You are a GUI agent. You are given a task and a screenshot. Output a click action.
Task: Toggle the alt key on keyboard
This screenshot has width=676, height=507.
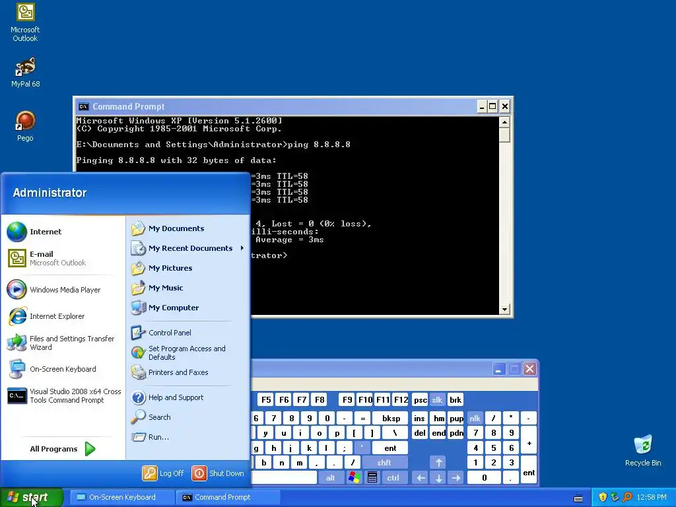330,478
